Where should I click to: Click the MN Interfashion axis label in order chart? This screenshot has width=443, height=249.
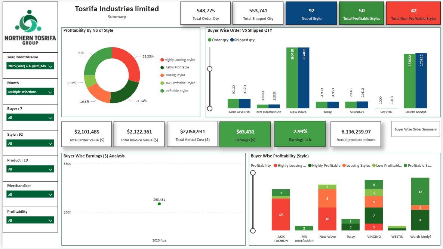(x=269, y=112)
